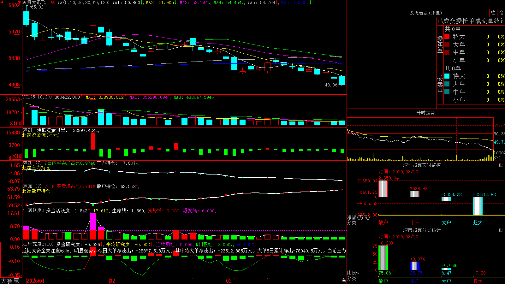Click the 75.06 散户 bar in 分类统计
This screenshot has width=505, height=284.
click(x=383, y=258)
